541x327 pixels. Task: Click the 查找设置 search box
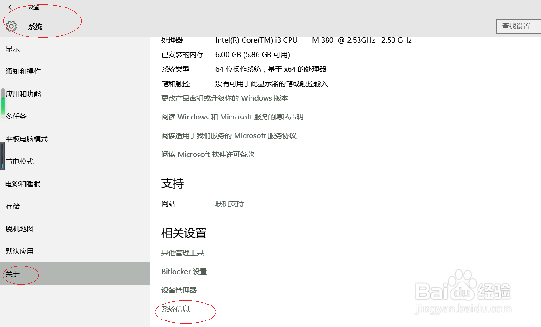518,26
